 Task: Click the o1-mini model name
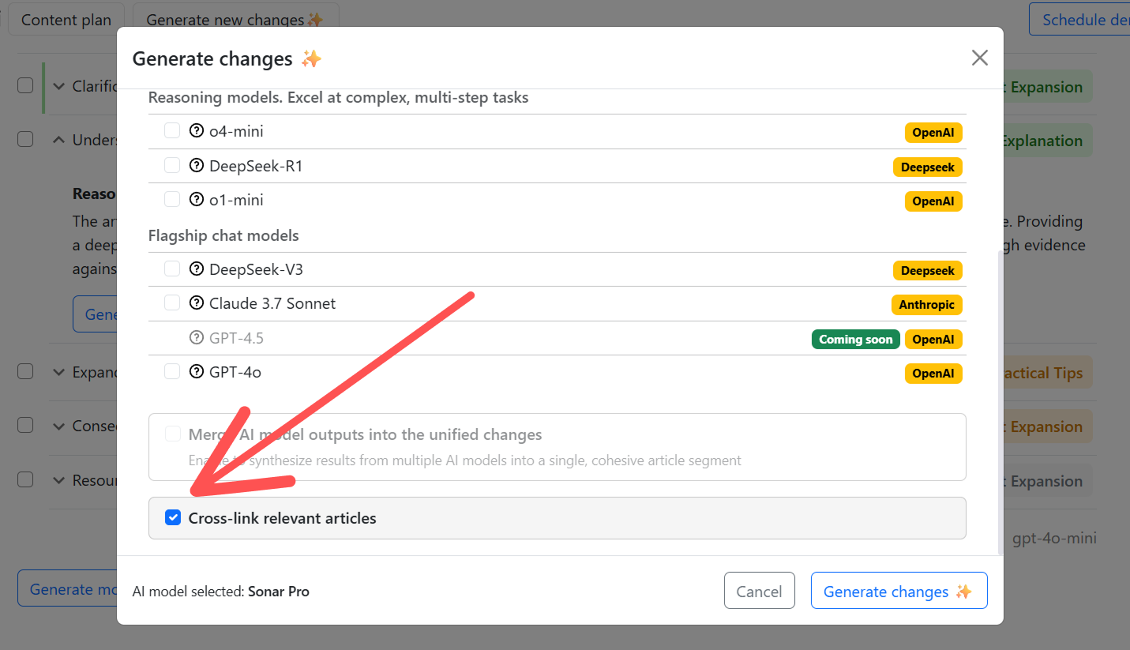(x=236, y=200)
